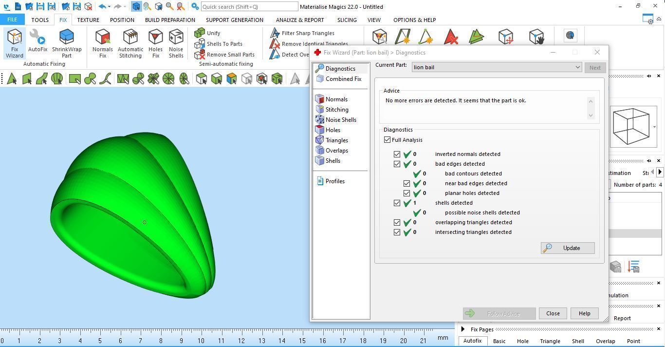Select the Hole tab in Fix Pages
Image resolution: width=665 pixels, height=347 pixels.
523,341
